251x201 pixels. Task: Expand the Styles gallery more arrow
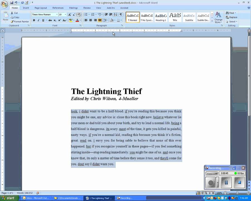tap(212, 21)
